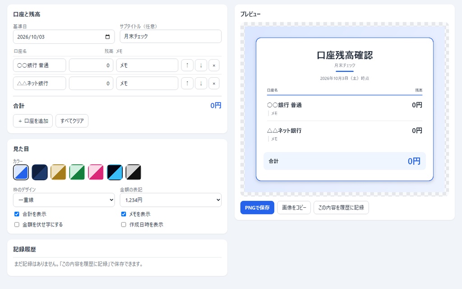462x289 pixels.
Task: Toggle メモを表示 checkbox
Action: pos(124,214)
